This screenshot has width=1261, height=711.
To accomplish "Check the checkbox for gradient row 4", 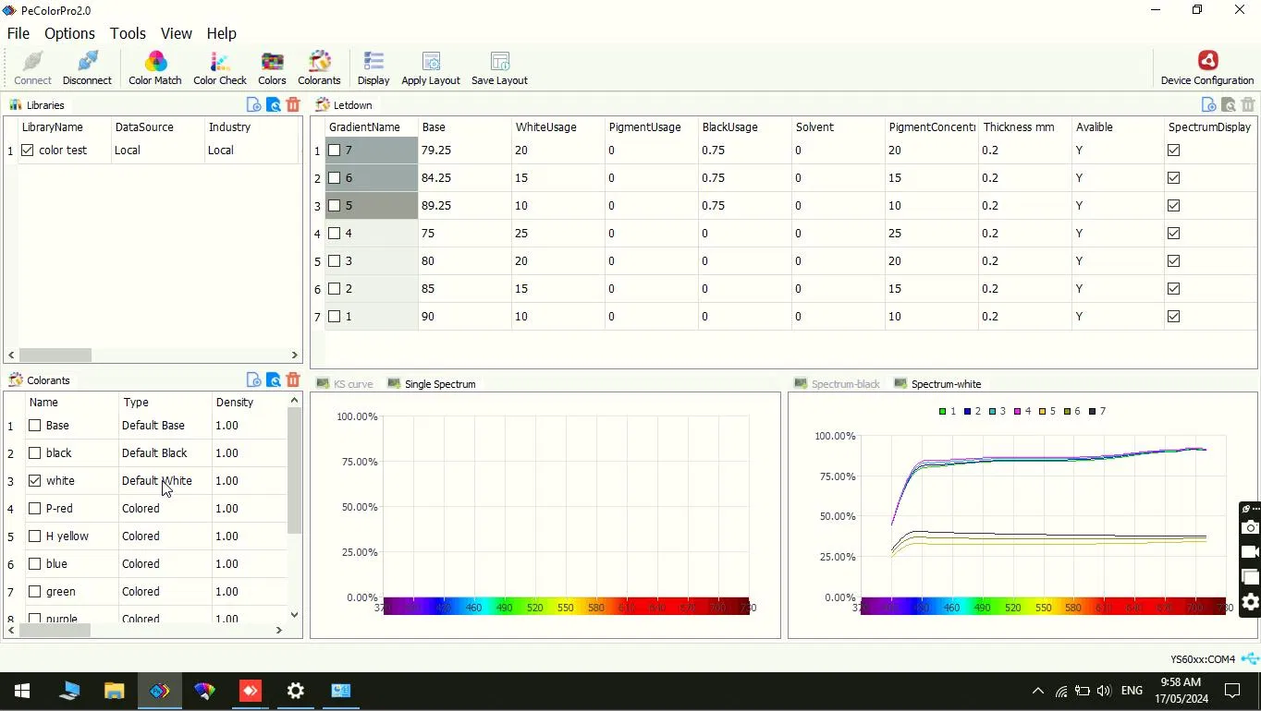I will [334, 233].
